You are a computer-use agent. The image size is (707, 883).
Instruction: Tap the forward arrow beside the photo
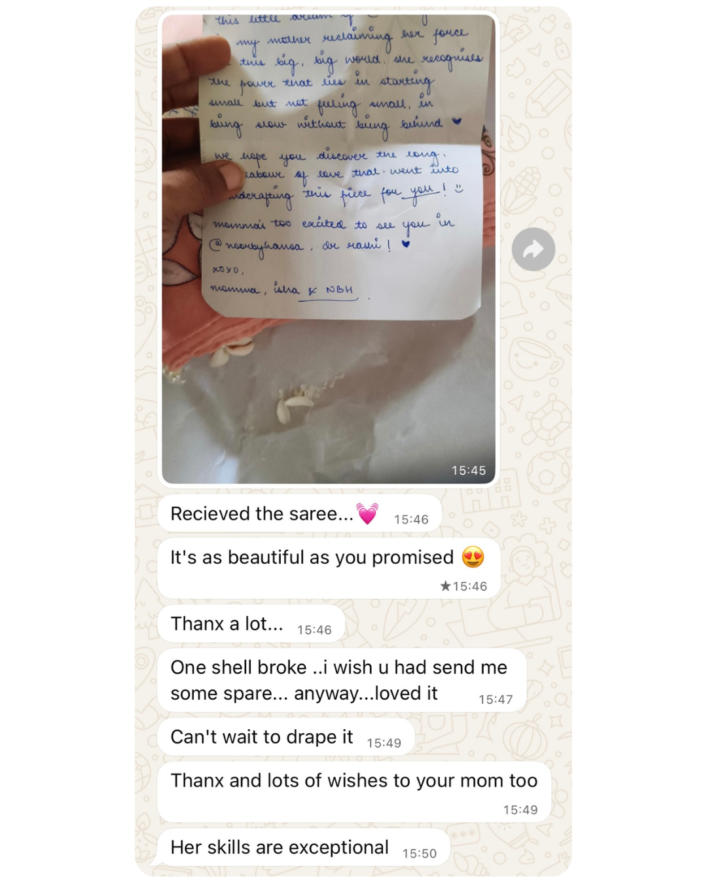pos(534,249)
